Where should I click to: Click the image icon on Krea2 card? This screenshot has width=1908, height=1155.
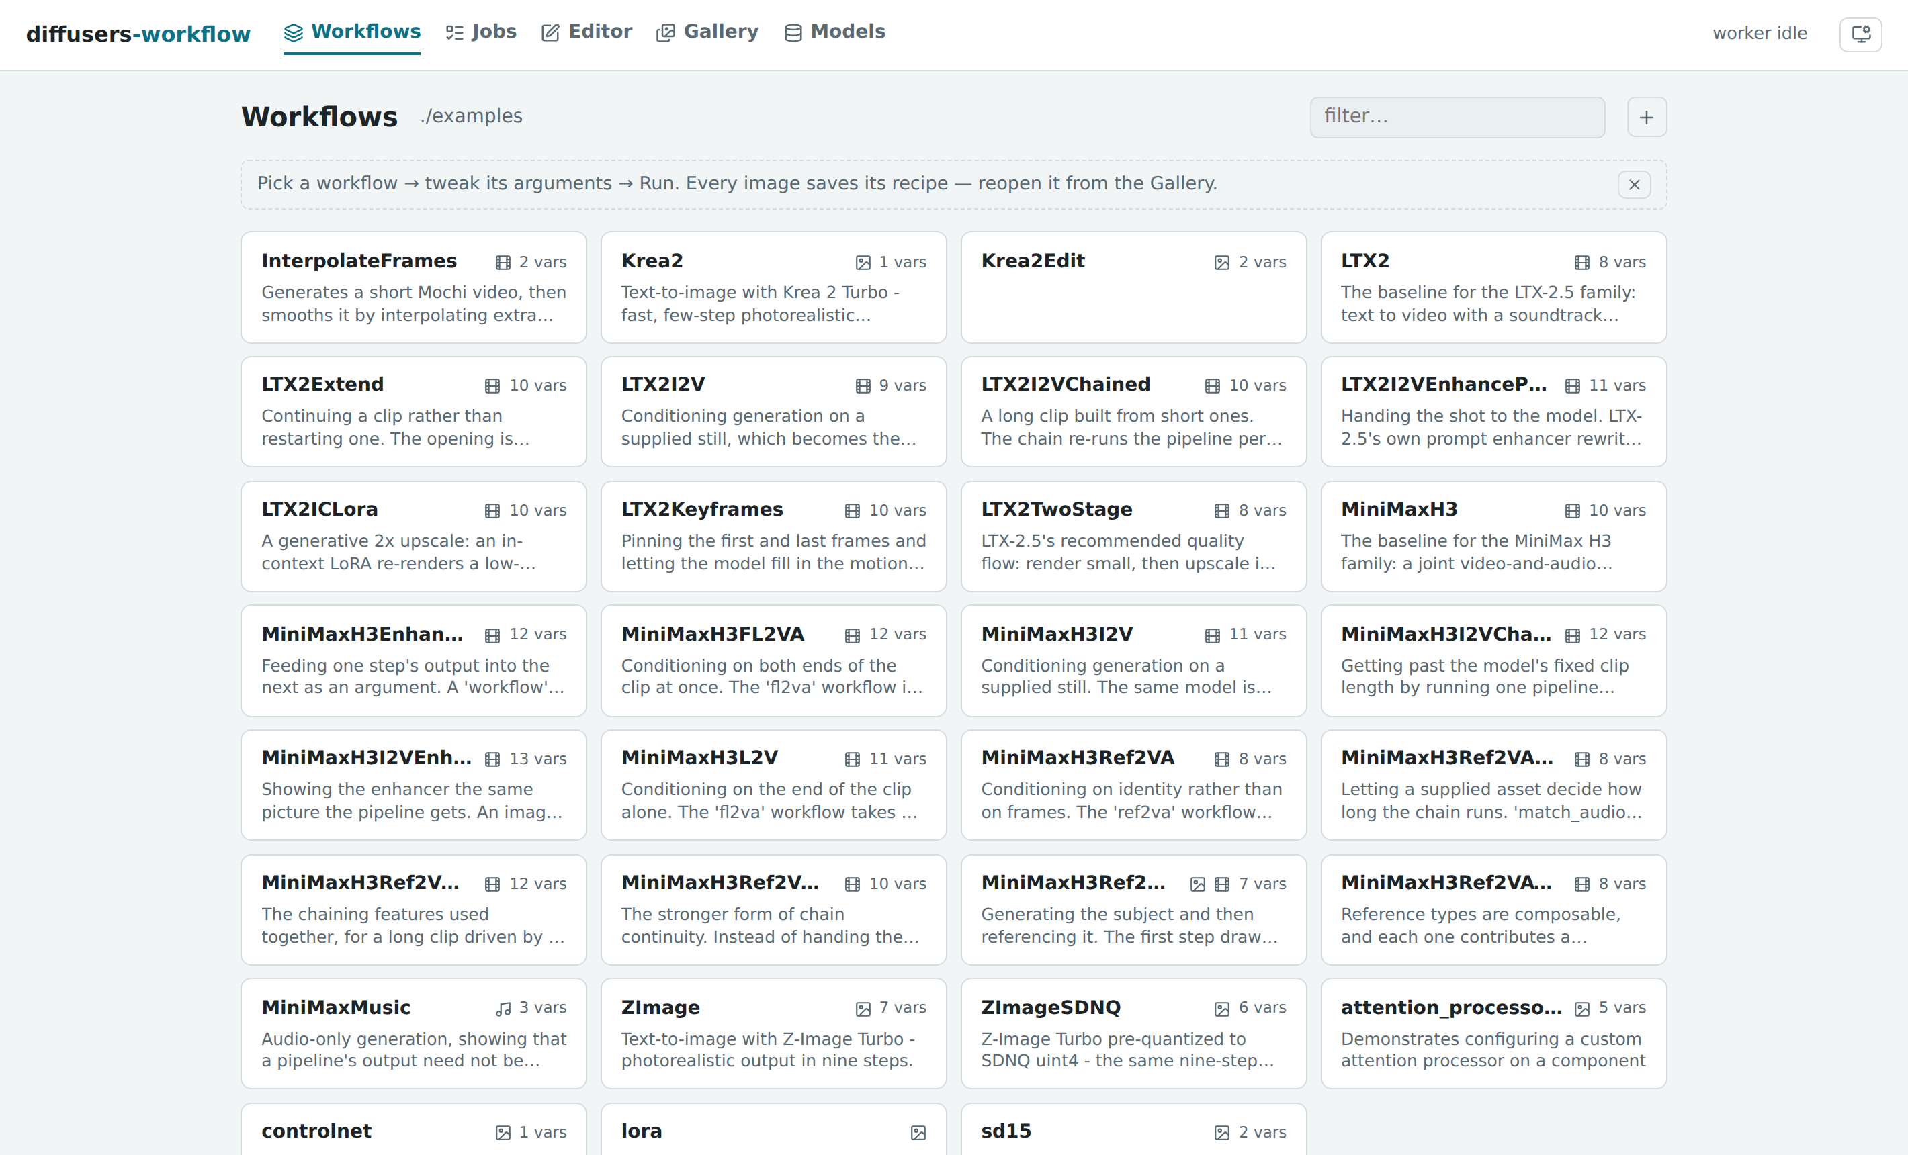point(863,263)
